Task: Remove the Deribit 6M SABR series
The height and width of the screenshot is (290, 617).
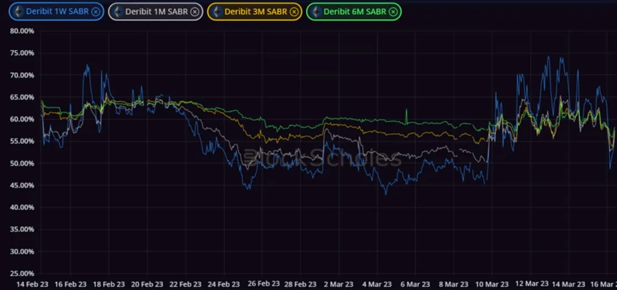Action: point(393,12)
